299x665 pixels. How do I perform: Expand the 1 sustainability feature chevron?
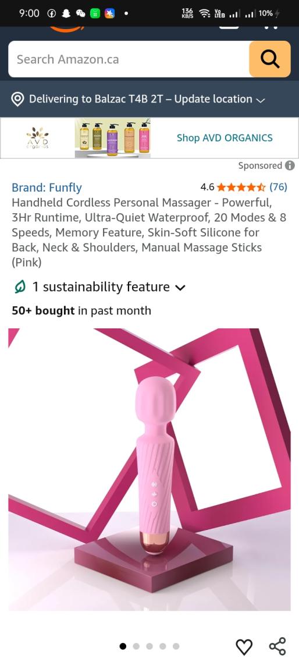coord(180,288)
